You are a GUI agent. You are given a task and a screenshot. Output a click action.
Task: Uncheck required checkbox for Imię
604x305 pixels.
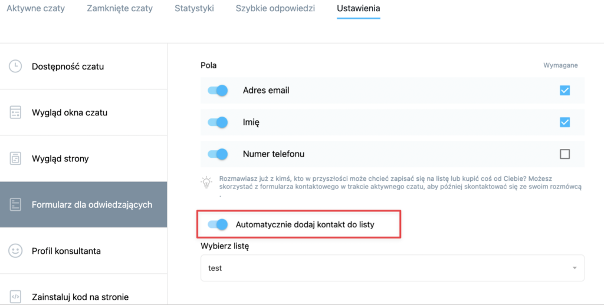click(x=564, y=122)
